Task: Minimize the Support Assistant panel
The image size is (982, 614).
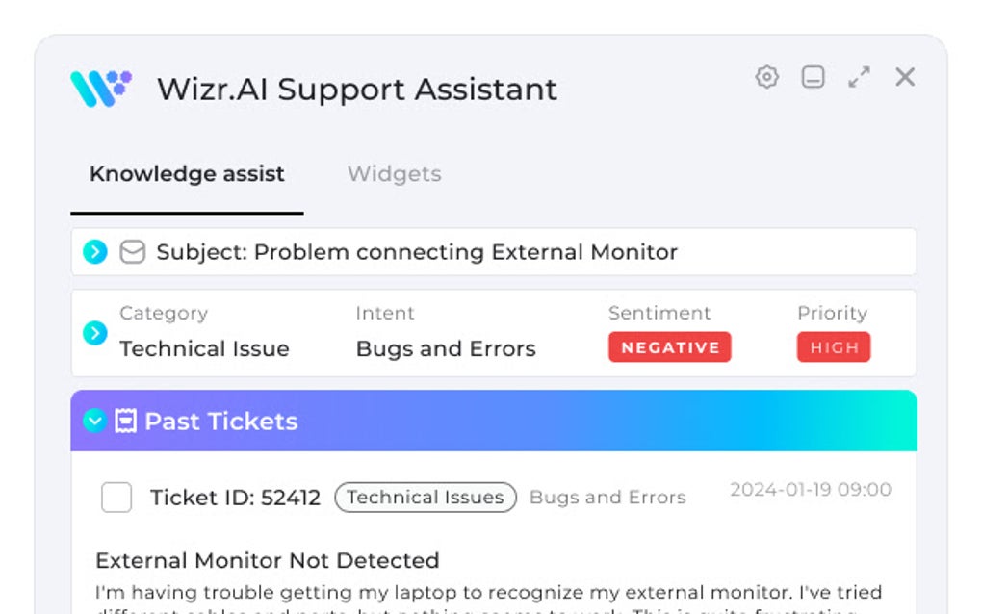Action: [813, 77]
